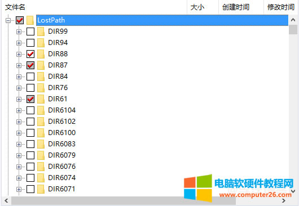Expand the DIR6083 tree node
299x206 pixels.
coord(19,144)
